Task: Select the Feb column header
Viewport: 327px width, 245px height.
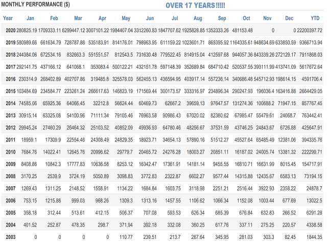Action: point(54,18)
